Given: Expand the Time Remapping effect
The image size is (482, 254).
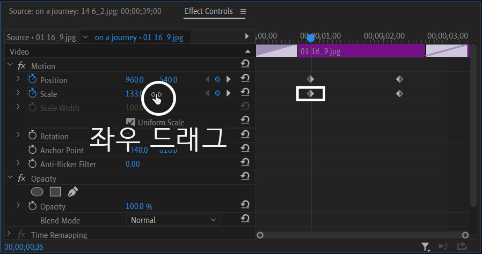Looking at the screenshot, I should 9,234.
